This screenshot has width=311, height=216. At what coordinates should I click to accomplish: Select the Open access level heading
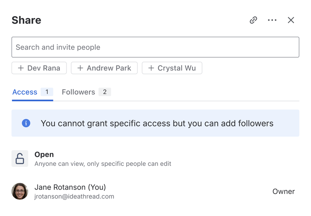coord(44,154)
